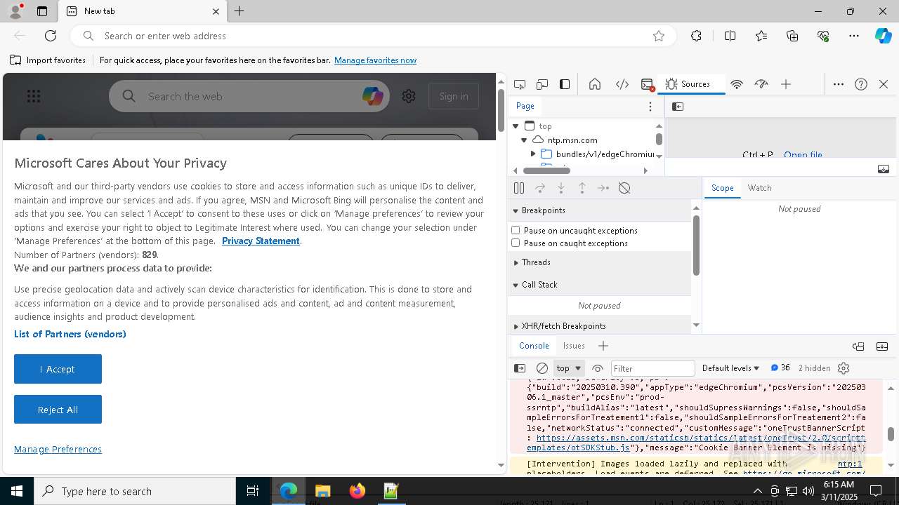Screen dimensions: 899x505
Task: Toggle the DevTools activity bar dock icon
Action: coord(565,84)
